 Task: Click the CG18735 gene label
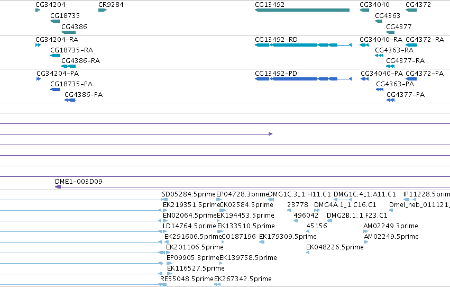pyautogui.click(x=65, y=15)
